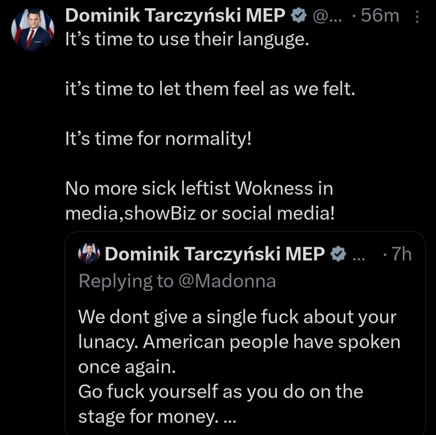This screenshot has height=435, width=436.
Task: Click the "let them feel as we felt" line
Action: (210, 89)
